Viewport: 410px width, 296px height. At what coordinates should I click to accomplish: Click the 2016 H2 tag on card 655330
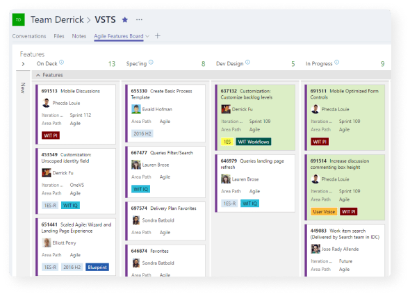click(142, 133)
